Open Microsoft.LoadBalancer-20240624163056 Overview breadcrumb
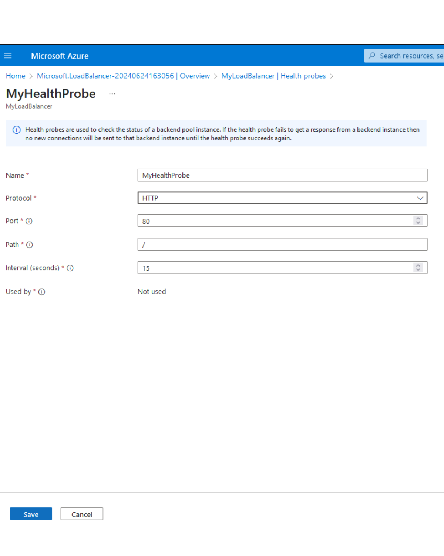The width and height of the screenshot is (444, 556). tap(123, 76)
